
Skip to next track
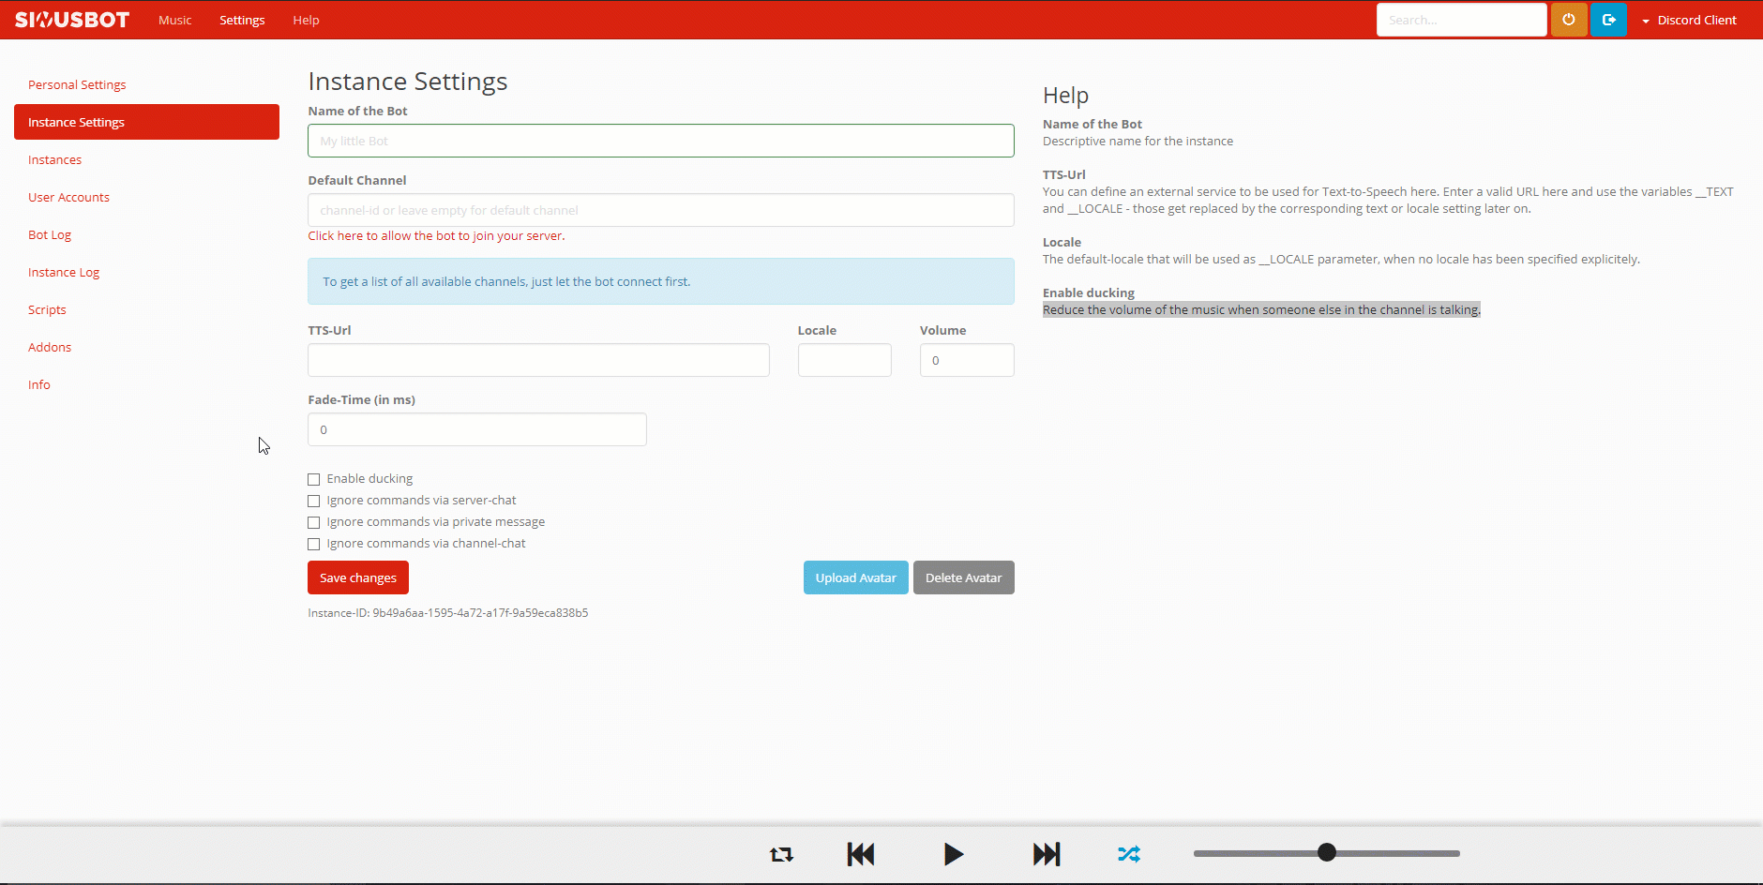pyautogui.click(x=1047, y=854)
